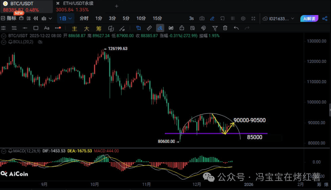Screen dimensions: 331x190
Task: Open the 1日 timeframe dropdown
Action: (x=65, y=18)
